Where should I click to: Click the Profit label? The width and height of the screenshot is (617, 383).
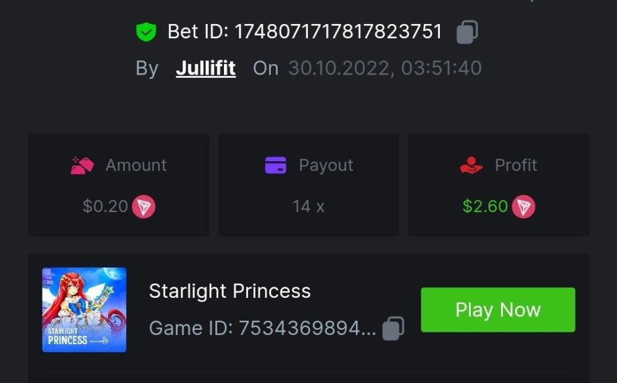pyautogui.click(x=516, y=165)
